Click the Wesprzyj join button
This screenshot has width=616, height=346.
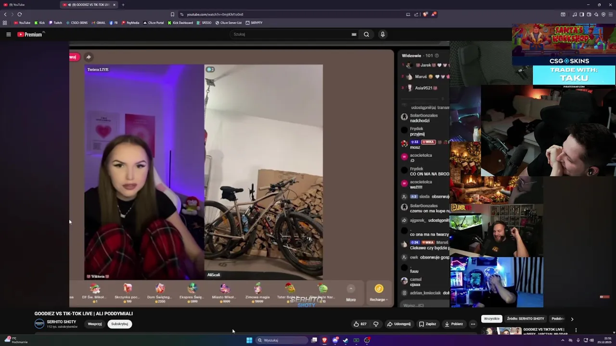coord(95,324)
